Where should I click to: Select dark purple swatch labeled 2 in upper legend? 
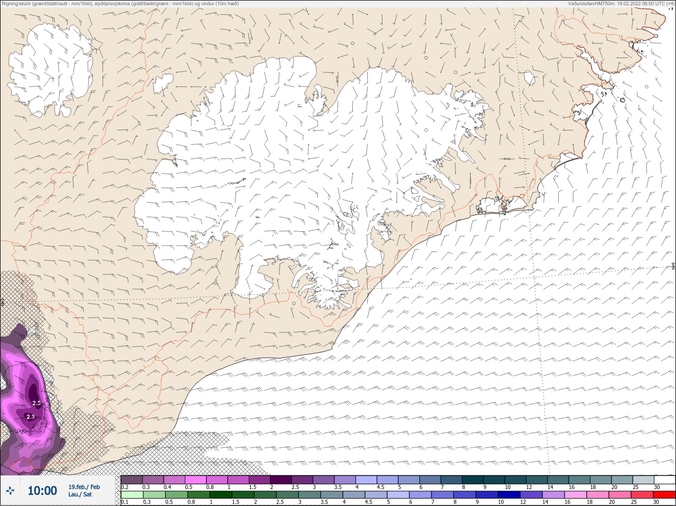point(281,480)
